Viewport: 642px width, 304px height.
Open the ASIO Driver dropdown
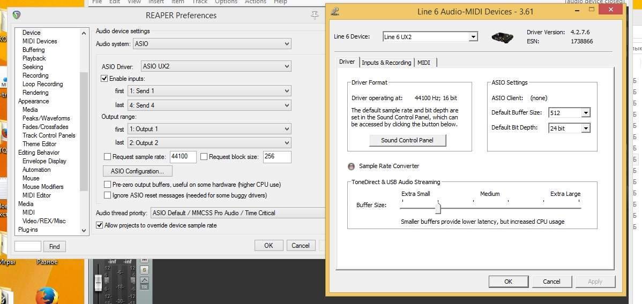point(216,66)
